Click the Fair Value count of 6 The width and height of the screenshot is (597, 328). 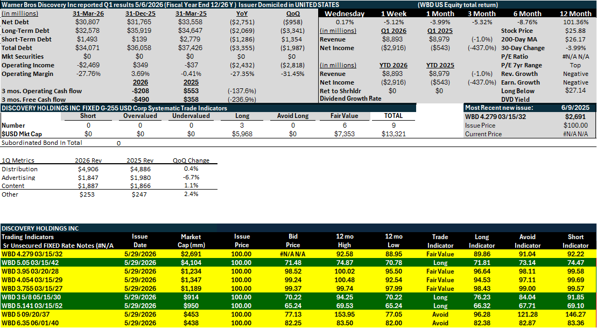pos(343,125)
